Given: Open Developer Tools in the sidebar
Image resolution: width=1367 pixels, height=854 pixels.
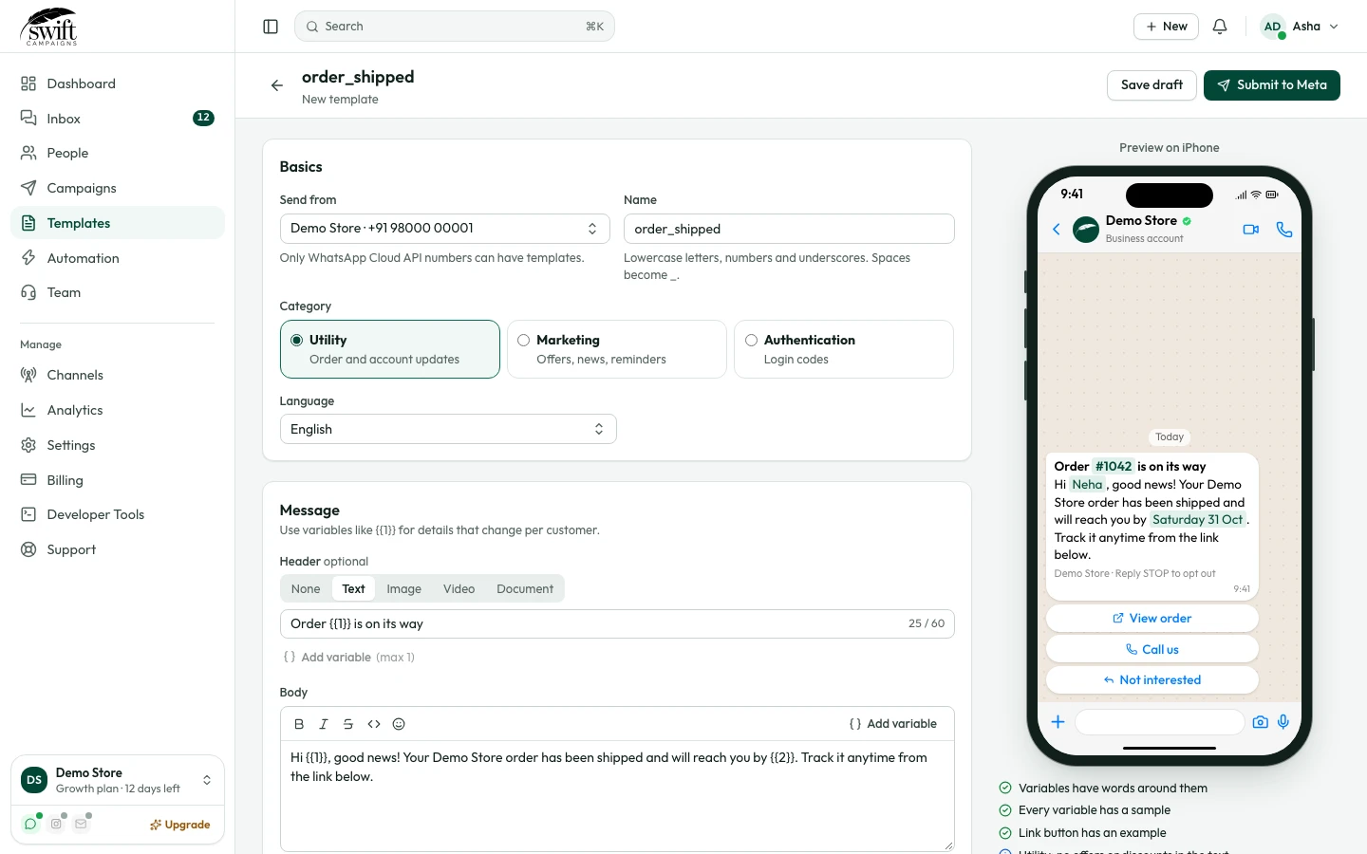Looking at the screenshot, I should click(118, 514).
